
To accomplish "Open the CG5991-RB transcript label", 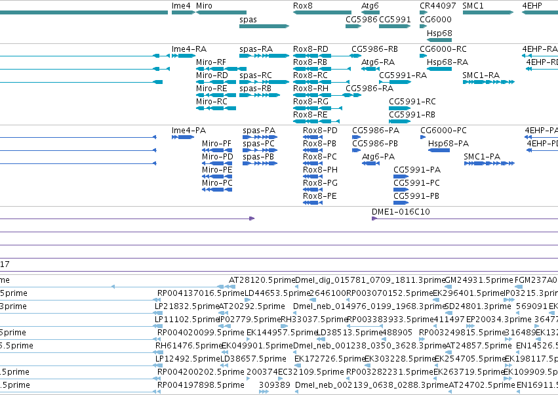I will (412, 115).
